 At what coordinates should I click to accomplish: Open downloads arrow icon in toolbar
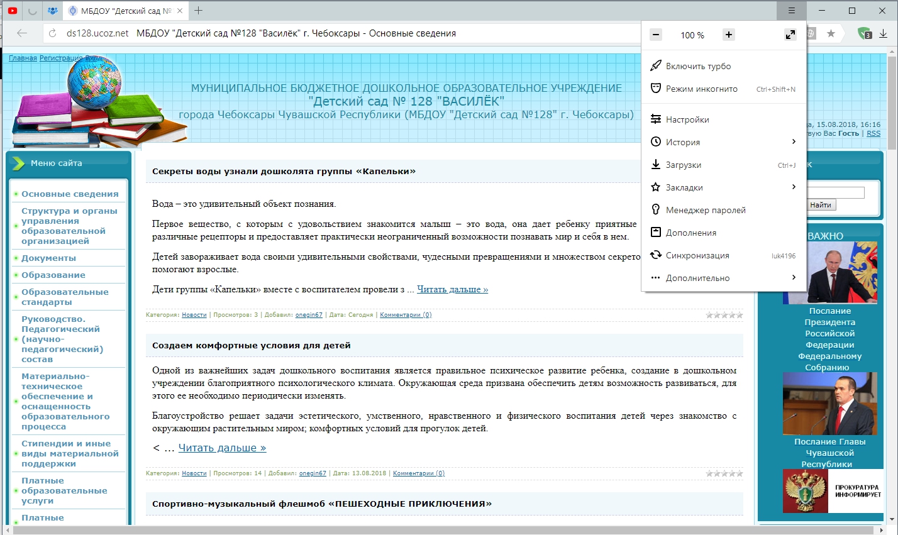tap(884, 33)
